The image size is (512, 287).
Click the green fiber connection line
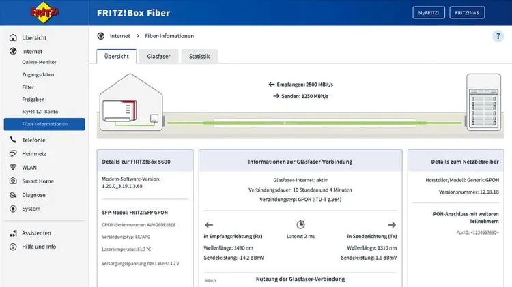coord(315,123)
